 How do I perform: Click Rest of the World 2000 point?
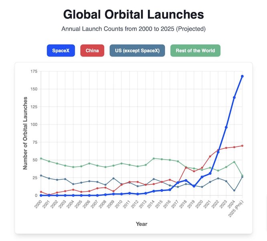pos(41,158)
